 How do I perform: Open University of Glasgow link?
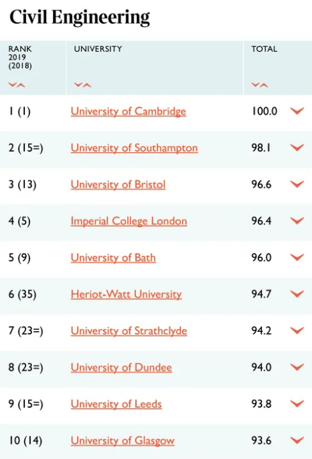click(123, 441)
